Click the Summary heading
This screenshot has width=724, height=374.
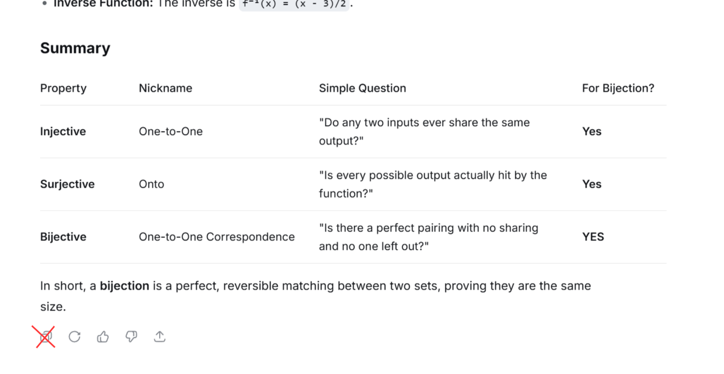[75, 48]
